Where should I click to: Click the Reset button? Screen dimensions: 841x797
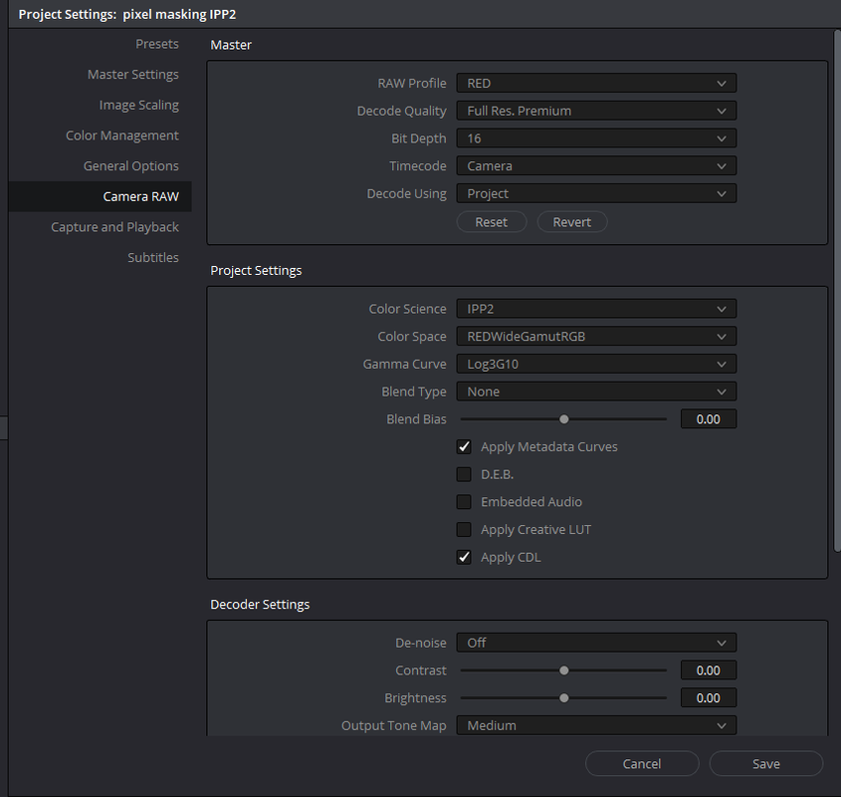click(492, 222)
